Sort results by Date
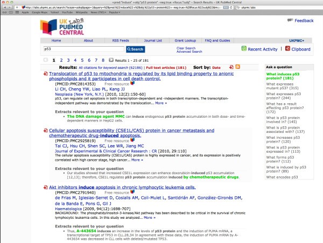323x243 pixels. click(x=216, y=68)
